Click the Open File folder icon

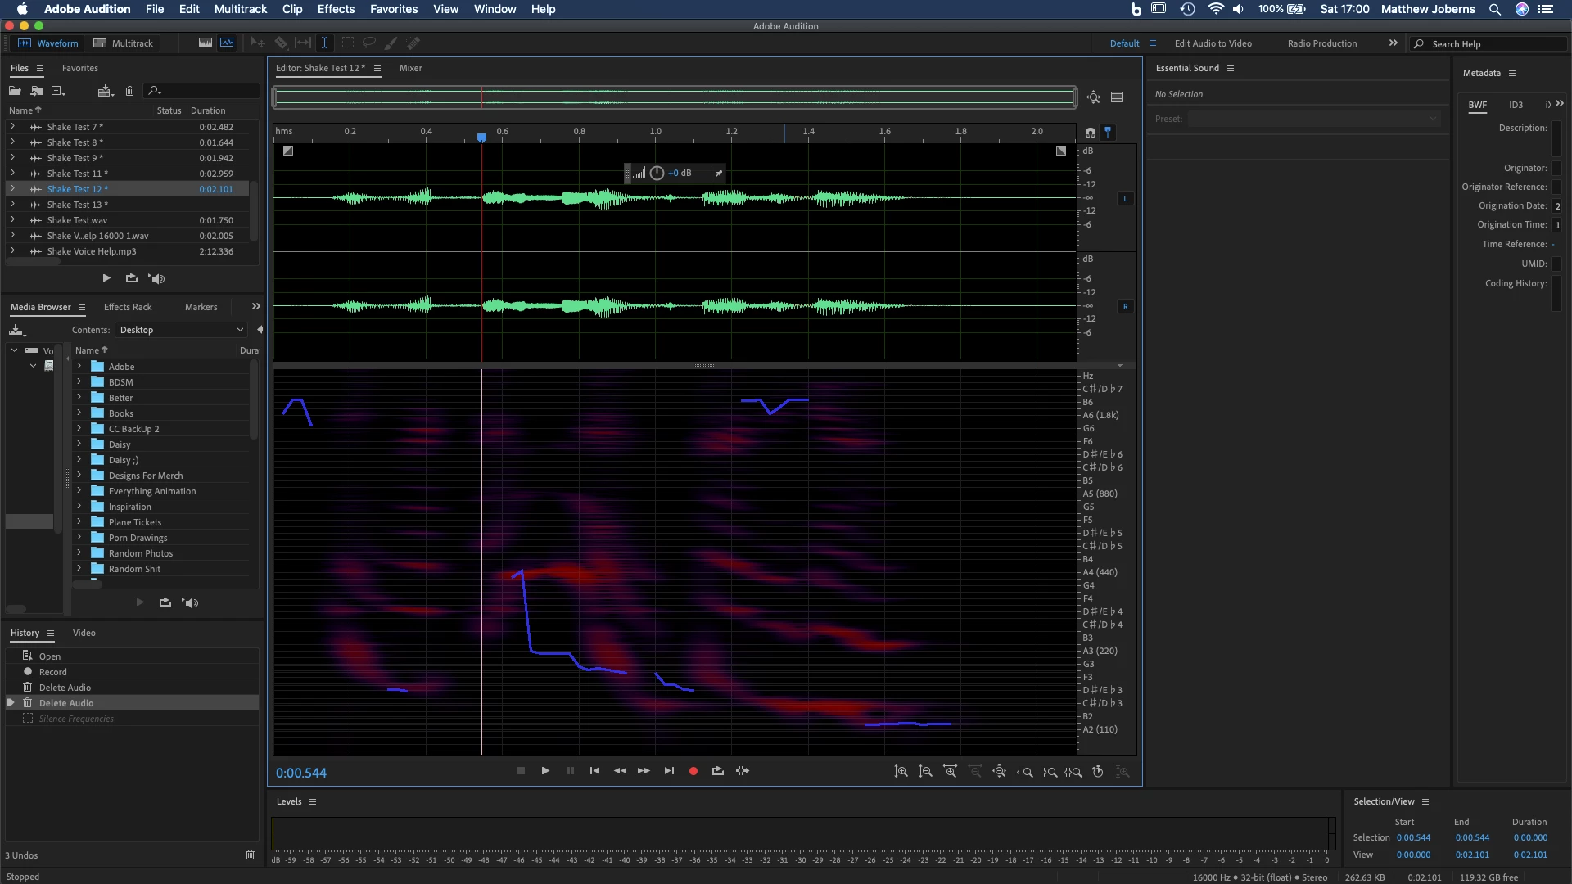[15, 91]
